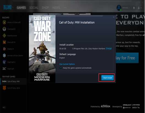This screenshot has width=145, height=113.
Task: Close the installation dialog
Action: [x=114, y=17]
